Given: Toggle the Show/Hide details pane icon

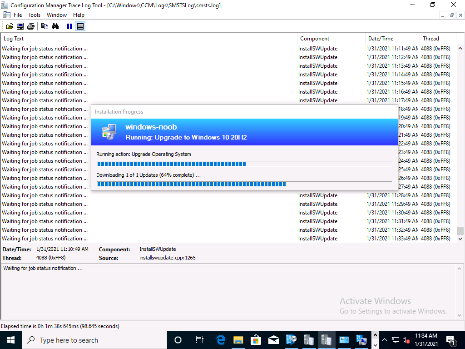Looking at the screenshot, I should [x=80, y=26].
